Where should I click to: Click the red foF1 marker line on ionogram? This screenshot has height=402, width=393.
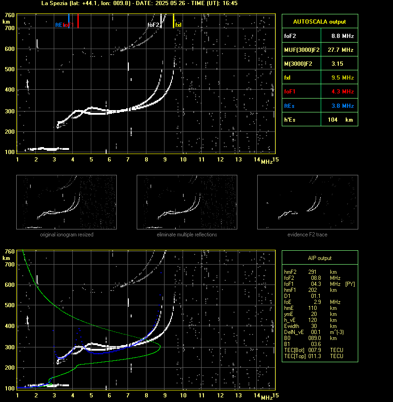point(78,21)
